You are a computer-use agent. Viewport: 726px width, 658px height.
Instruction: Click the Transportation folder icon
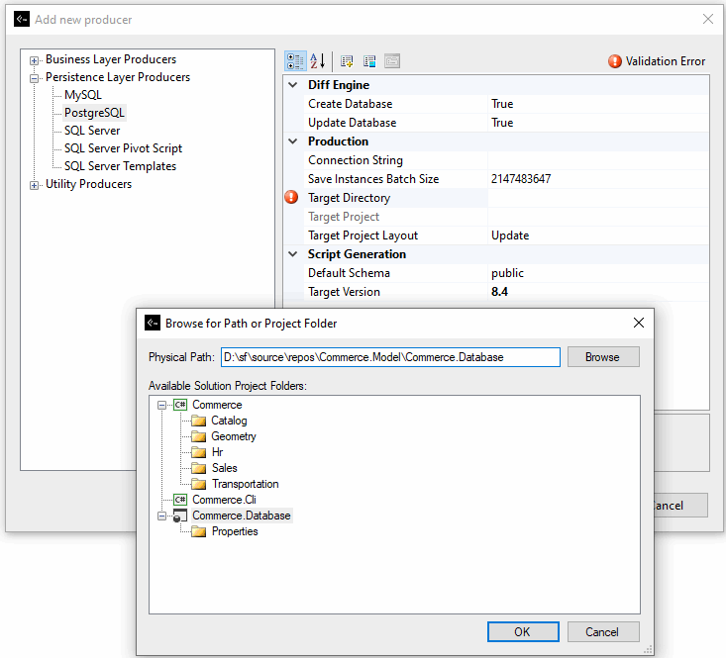coord(199,484)
